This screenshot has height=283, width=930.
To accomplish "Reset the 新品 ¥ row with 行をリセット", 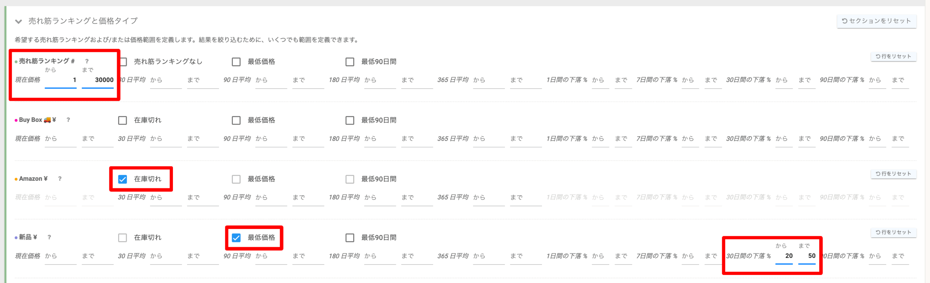I will (x=893, y=232).
